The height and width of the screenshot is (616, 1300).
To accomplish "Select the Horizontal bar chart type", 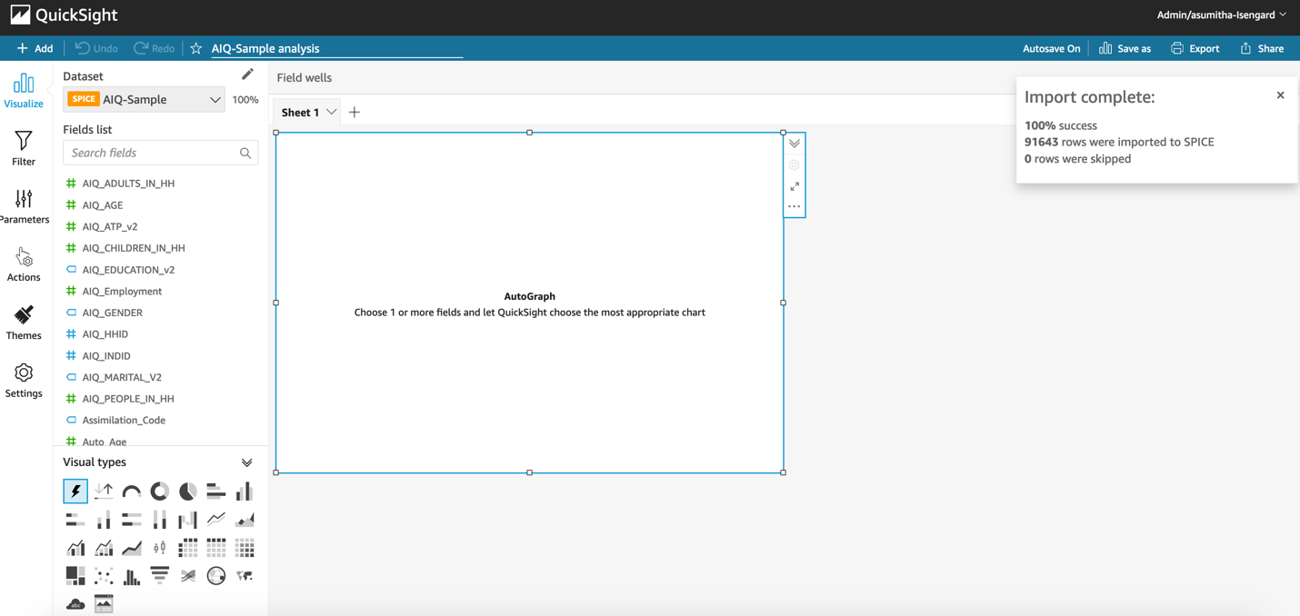I will coord(216,492).
